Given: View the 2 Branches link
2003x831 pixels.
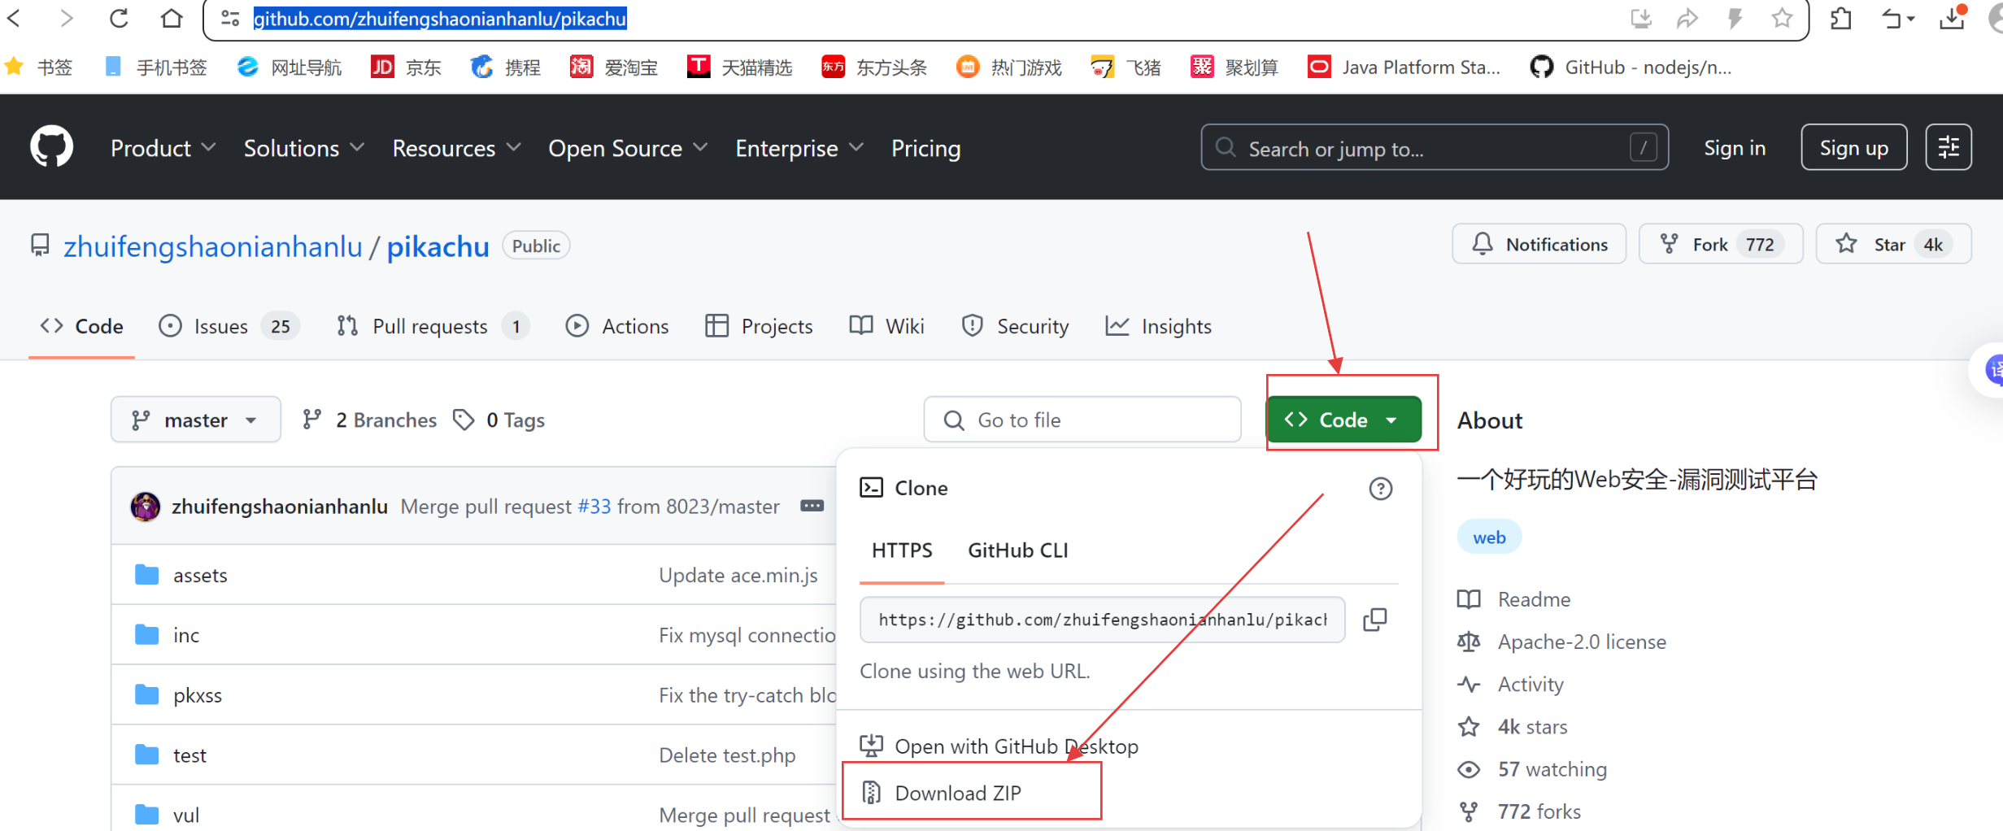Looking at the screenshot, I should [x=369, y=420].
